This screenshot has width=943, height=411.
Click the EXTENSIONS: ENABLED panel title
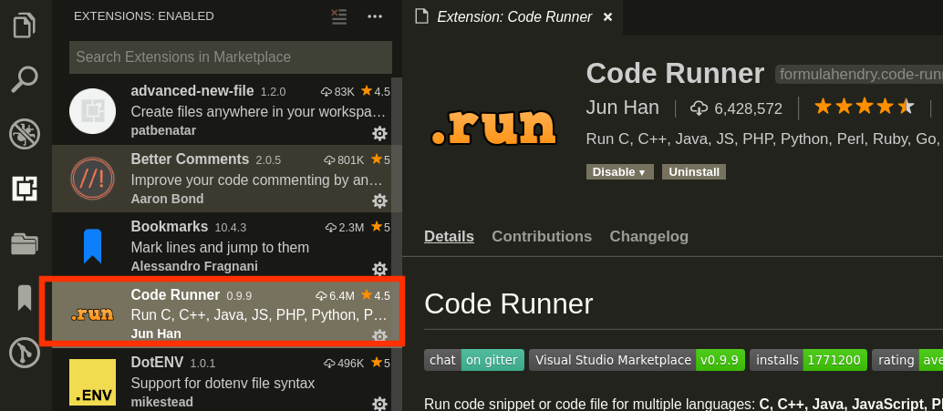click(x=144, y=16)
